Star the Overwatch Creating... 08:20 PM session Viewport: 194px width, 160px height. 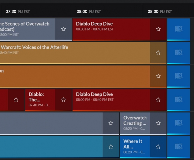(x=158, y=123)
